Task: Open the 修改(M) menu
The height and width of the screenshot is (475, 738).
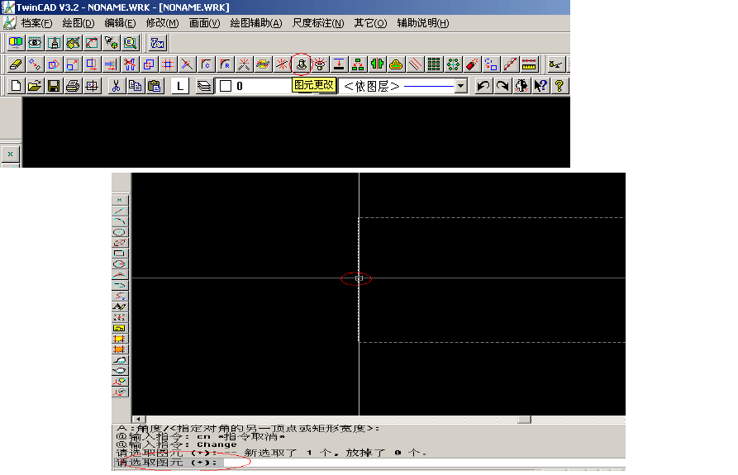Action: pos(162,23)
